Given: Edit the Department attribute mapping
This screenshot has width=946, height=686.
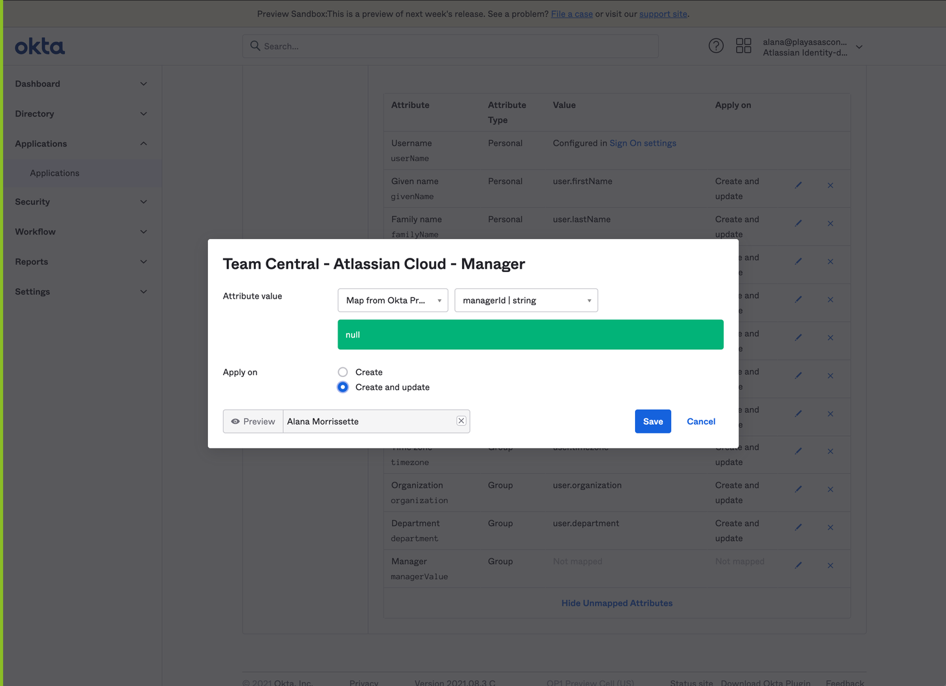Looking at the screenshot, I should coord(798,527).
